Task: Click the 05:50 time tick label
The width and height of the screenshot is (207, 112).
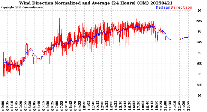Action: (48, 106)
